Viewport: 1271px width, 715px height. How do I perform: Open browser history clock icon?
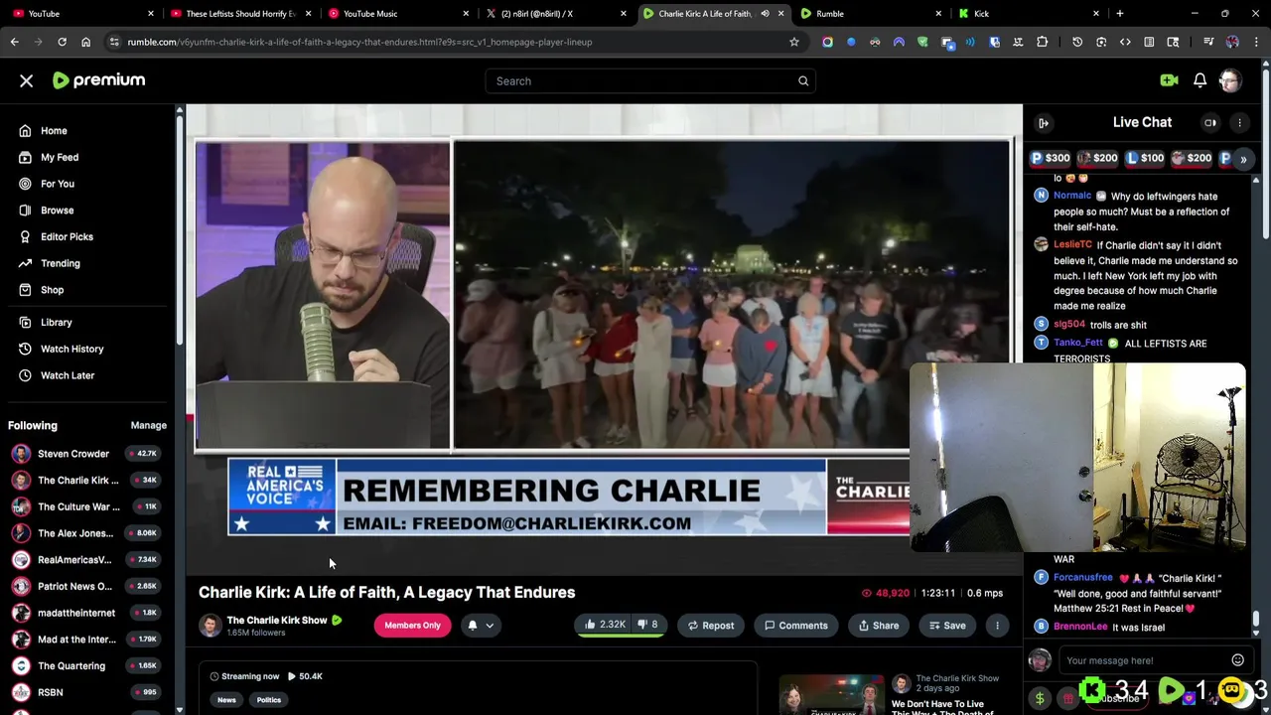1077,42
